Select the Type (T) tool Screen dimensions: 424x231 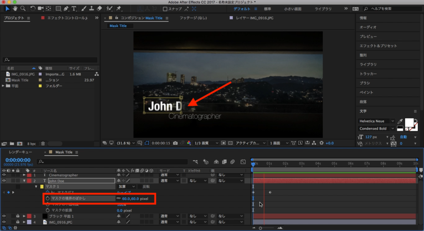(74, 8)
